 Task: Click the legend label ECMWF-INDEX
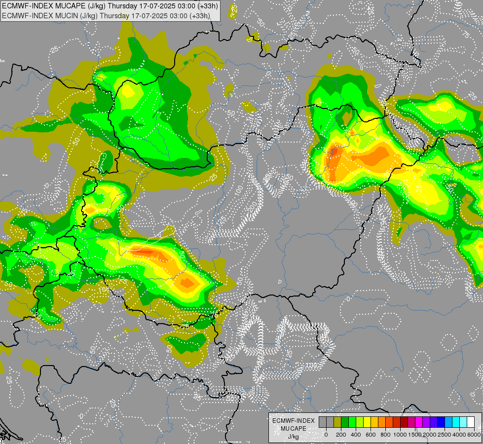(294, 421)
